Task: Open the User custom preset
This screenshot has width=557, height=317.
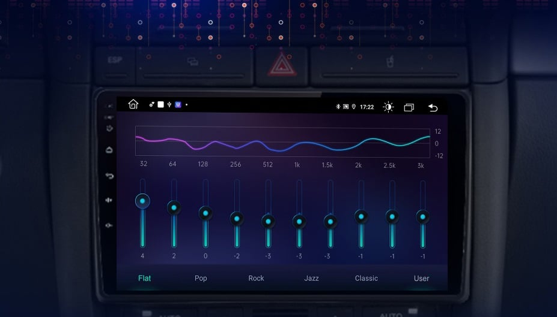Action: point(421,278)
